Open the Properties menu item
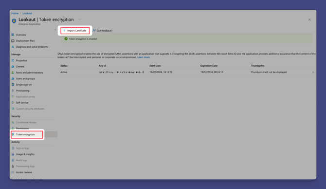Screen dimensions: 326x189 click(x=21, y=60)
